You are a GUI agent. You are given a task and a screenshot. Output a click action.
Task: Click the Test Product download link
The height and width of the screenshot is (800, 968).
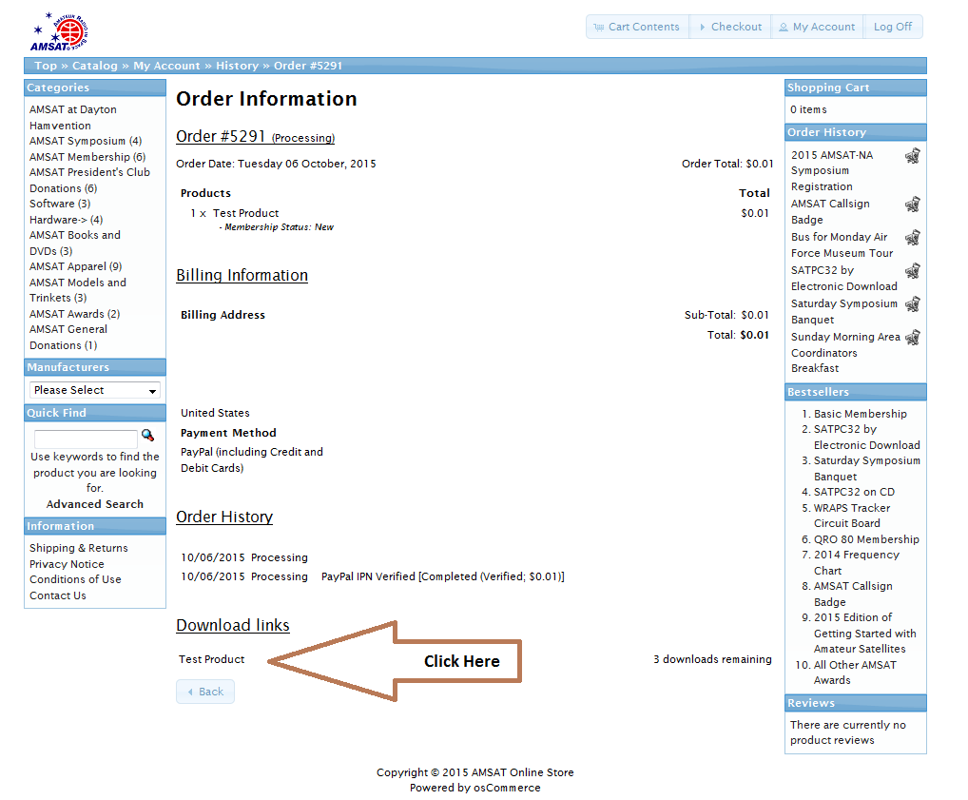point(212,659)
